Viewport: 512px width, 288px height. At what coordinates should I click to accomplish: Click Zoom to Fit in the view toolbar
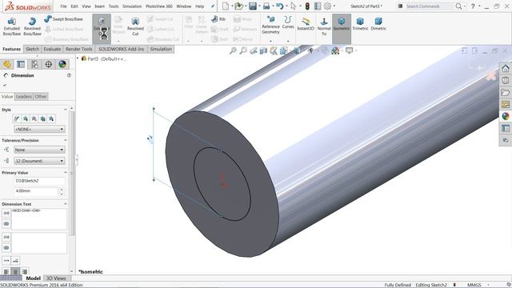[x=233, y=50]
